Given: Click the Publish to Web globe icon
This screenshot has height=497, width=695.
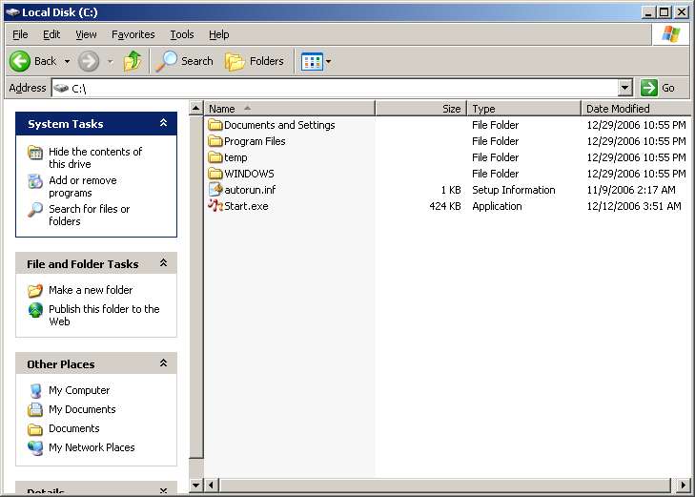Looking at the screenshot, I should [x=35, y=310].
